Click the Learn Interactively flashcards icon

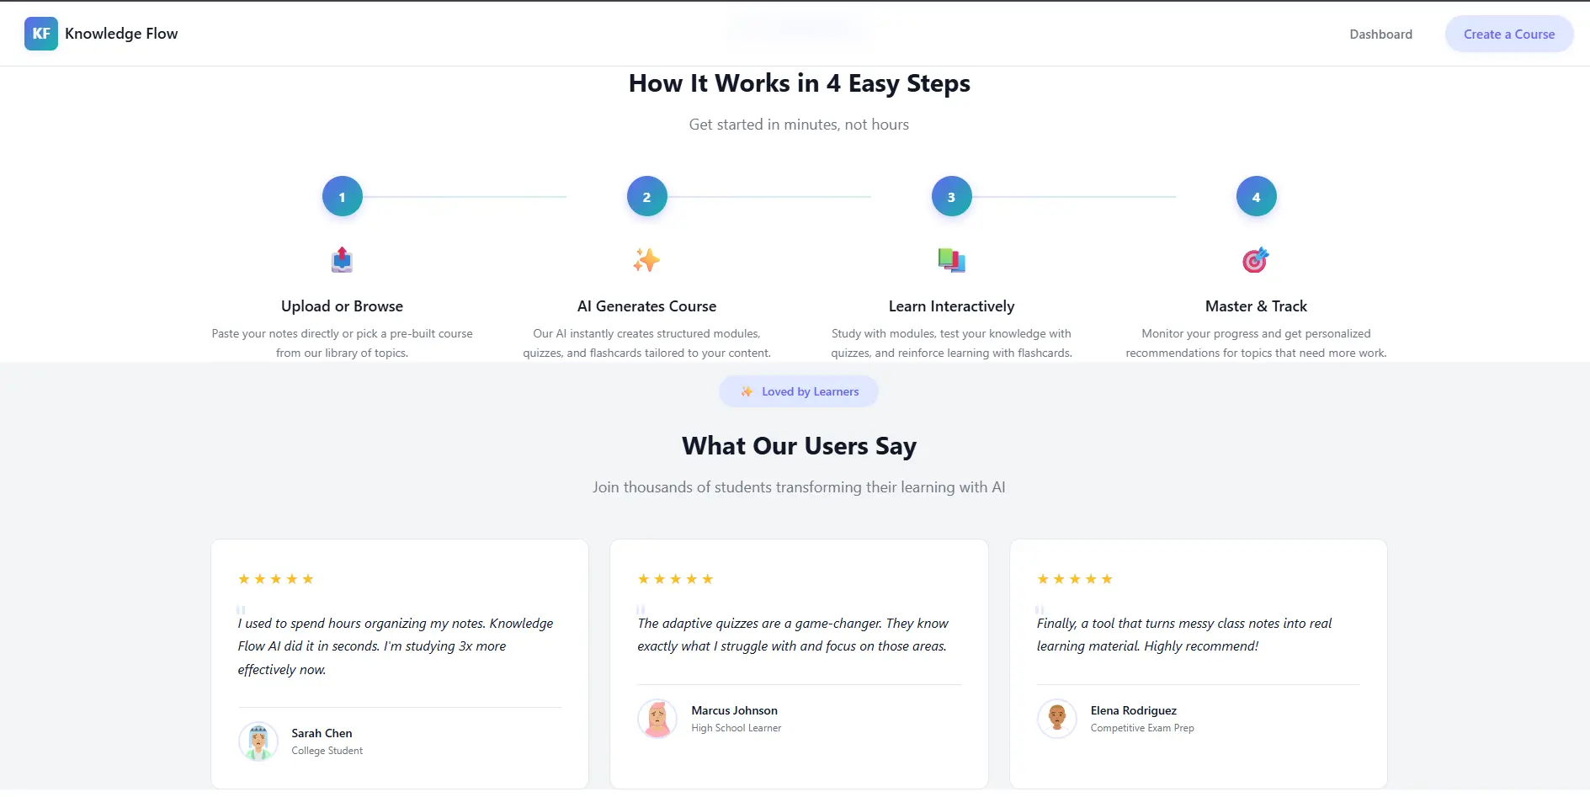(x=951, y=259)
